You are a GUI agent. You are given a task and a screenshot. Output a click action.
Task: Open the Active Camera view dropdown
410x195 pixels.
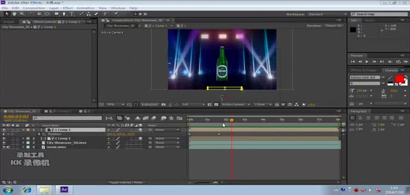click(235, 104)
